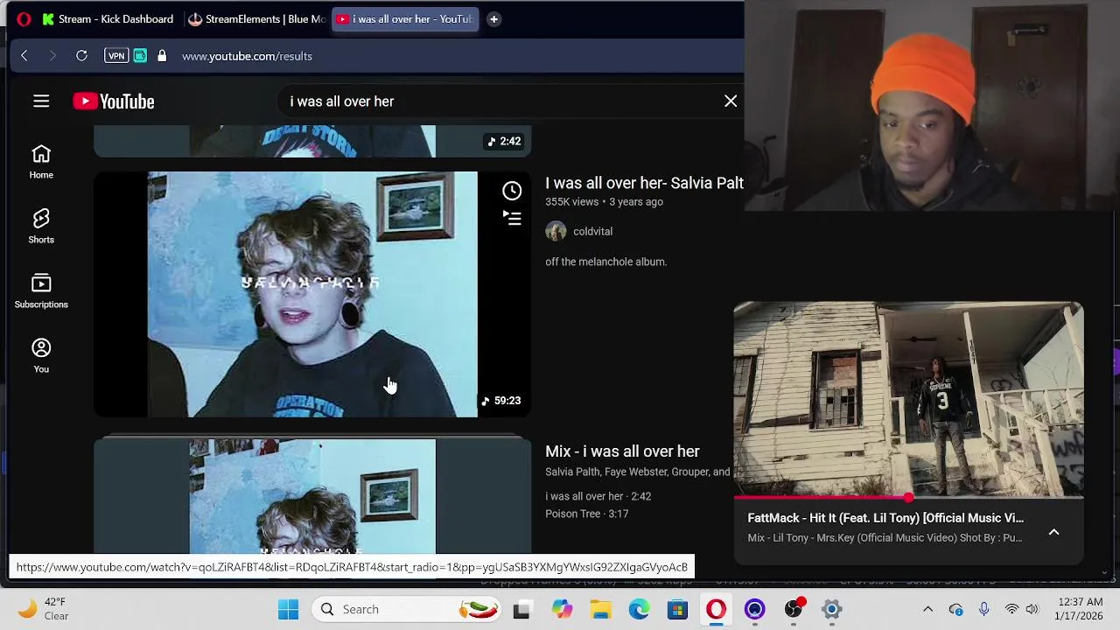Open Microsoft Edge from taskbar
Viewport: 1120px width, 630px height.
pos(639,609)
